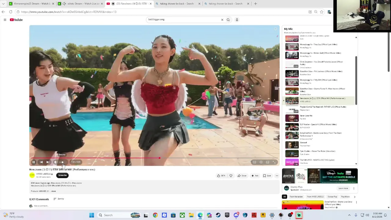Filter recommendations by From the series
This screenshot has width=391, height=220.
click(x=296, y=197)
